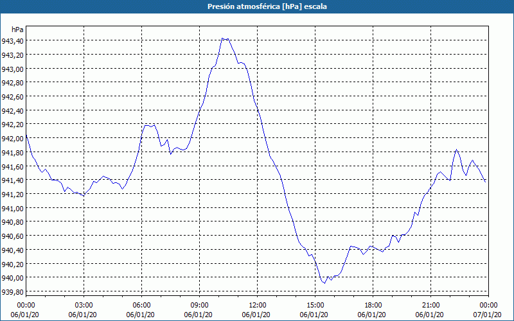The height and width of the screenshot is (321, 514).
Task: Click the 09:00 time axis label
Action: point(199,306)
